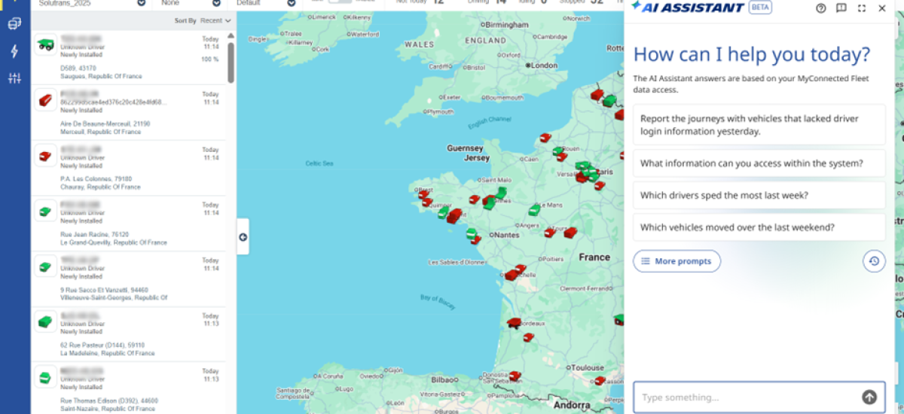Open Solutrans_2025 group dropdown
904x414 pixels.
point(92,3)
